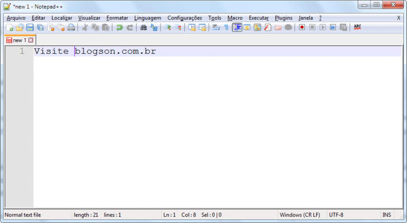This screenshot has width=407, height=223.
Task: Open the ? help menu
Action: point(320,18)
